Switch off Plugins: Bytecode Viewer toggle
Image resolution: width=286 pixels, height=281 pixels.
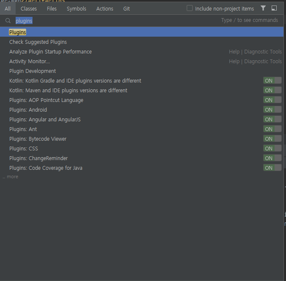tap(272, 139)
